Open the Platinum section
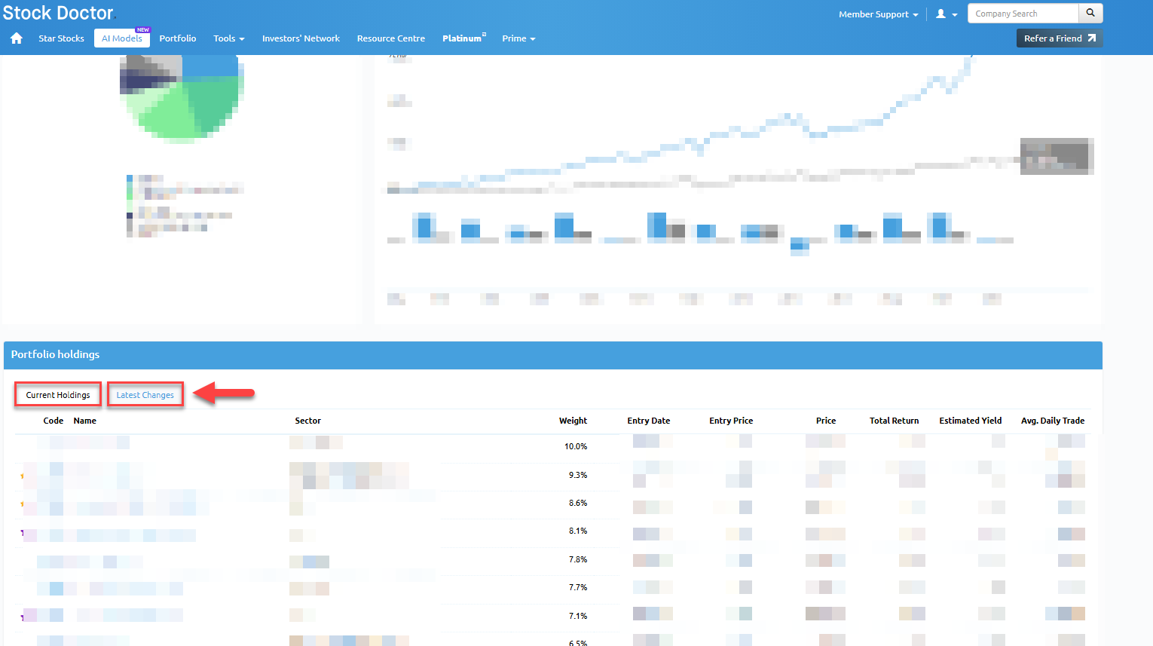Viewport: 1153px width, 646px height. [463, 38]
